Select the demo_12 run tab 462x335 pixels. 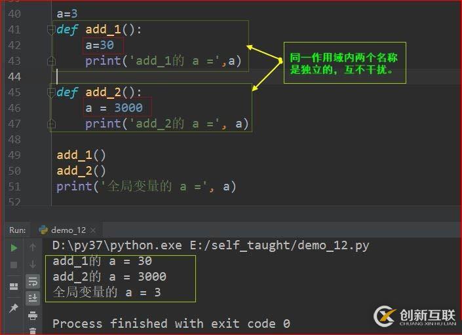pyautogui.click(x=68, y=230)
